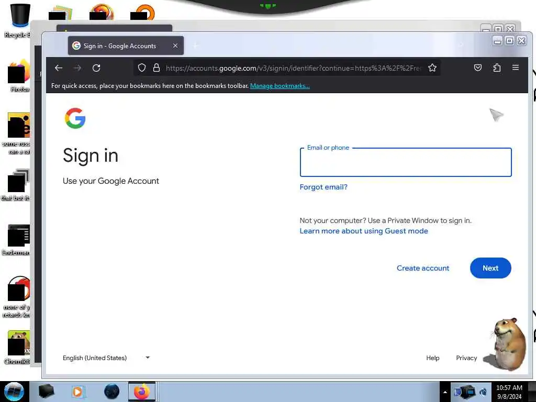Screen dimensions: 536x402
Task: Close the Sign in - Google Accounts tab
Action: [175, 46]
